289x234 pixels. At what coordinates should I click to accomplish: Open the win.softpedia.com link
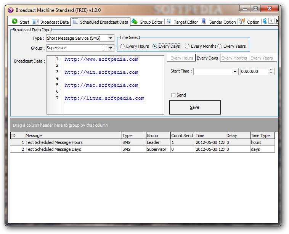point(101,73)
